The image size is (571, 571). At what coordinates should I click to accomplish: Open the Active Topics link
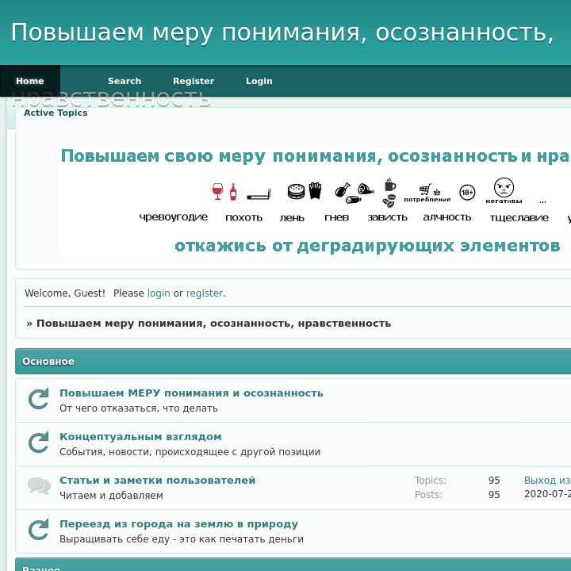tap(56, 113)
